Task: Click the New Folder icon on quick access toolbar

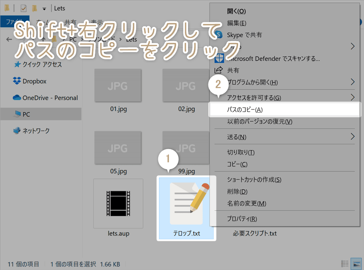Action: tap(34, 8)
